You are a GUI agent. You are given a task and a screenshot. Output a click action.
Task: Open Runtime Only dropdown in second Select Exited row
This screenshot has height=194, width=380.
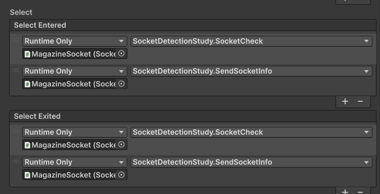click(75, 162)
